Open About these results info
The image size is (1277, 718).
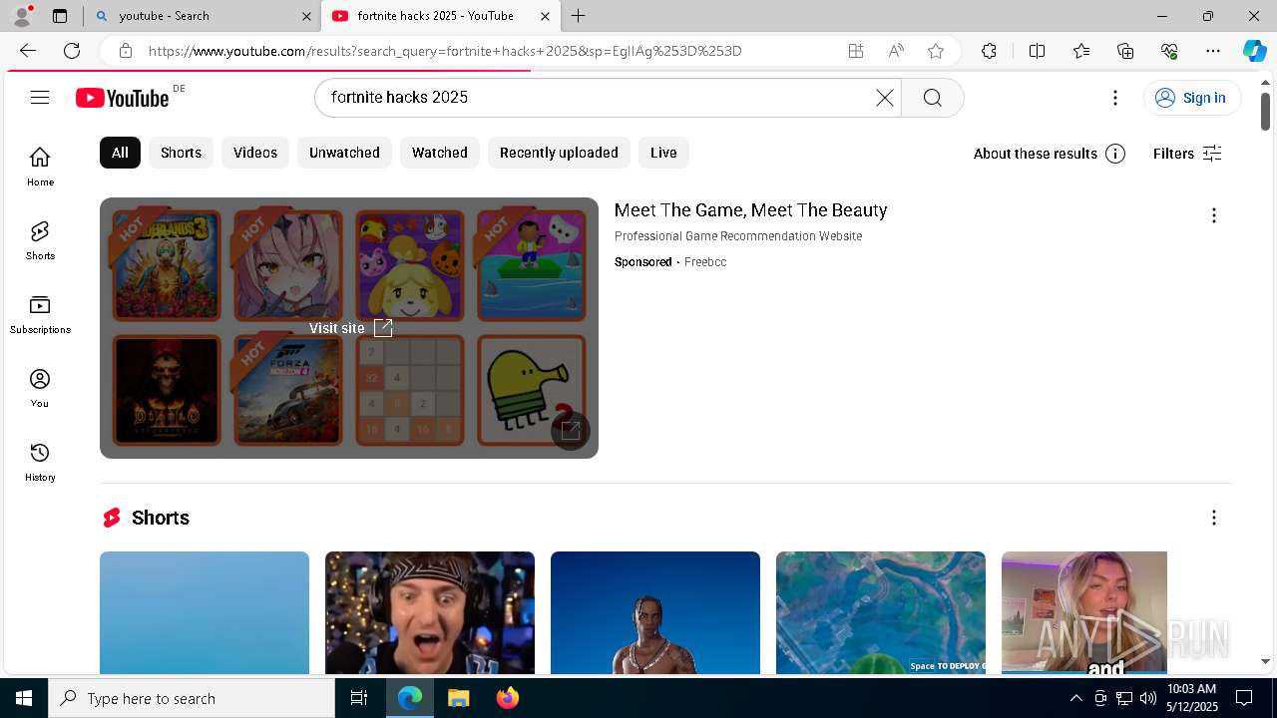[1050, 153]
